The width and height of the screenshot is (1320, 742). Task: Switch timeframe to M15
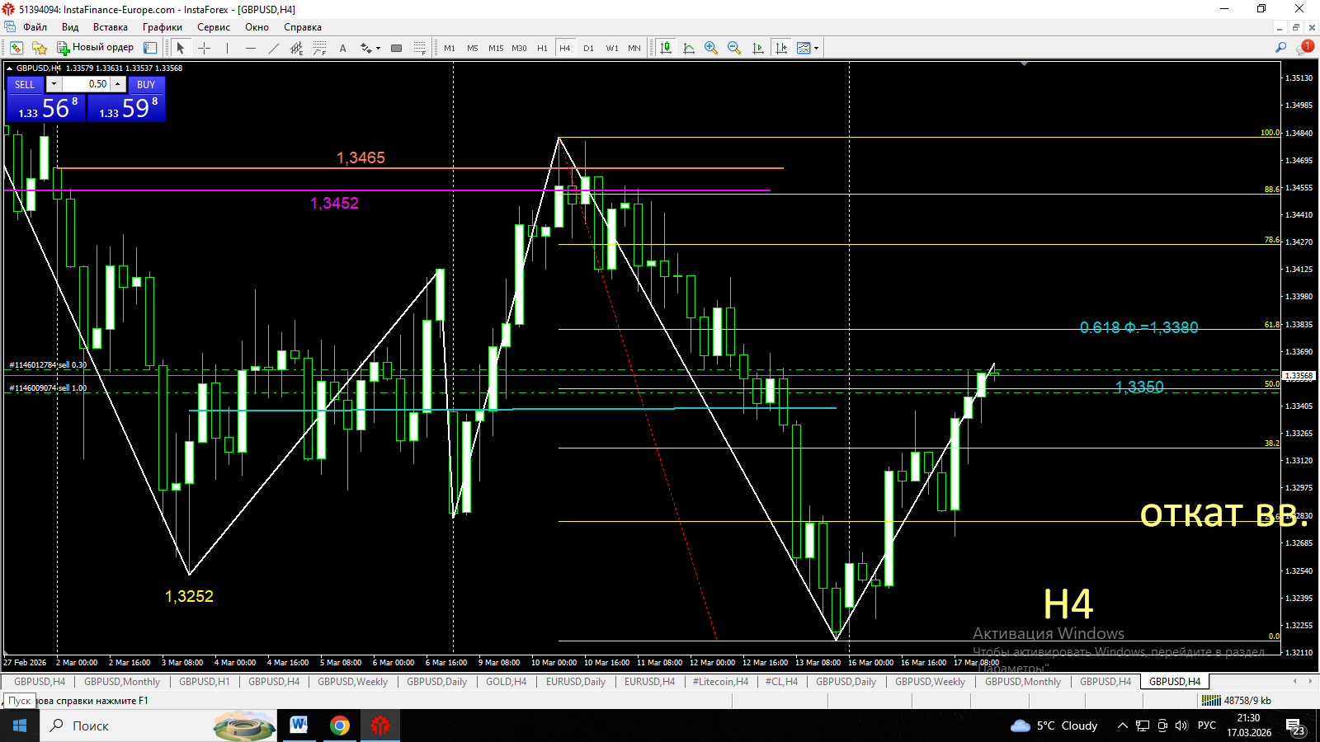point(496,48)
